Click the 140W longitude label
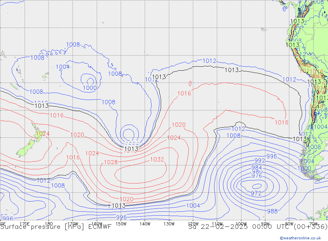 145,224
